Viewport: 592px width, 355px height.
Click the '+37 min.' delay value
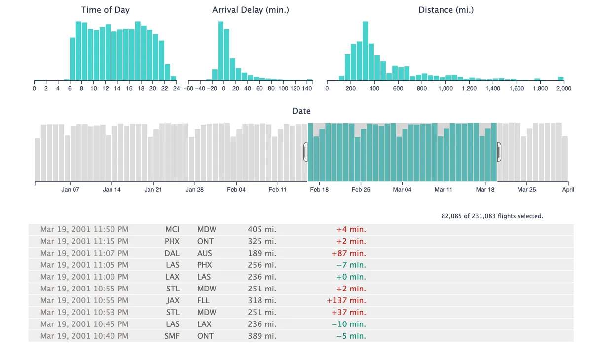coord(349,312)
